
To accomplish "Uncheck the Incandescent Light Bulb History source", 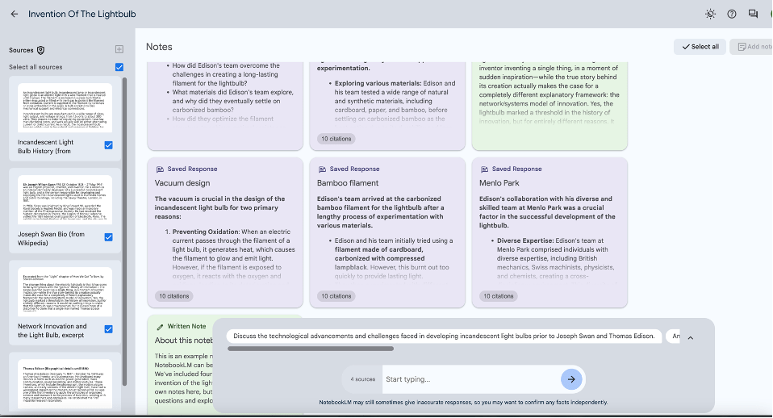I will pos(108,145).
